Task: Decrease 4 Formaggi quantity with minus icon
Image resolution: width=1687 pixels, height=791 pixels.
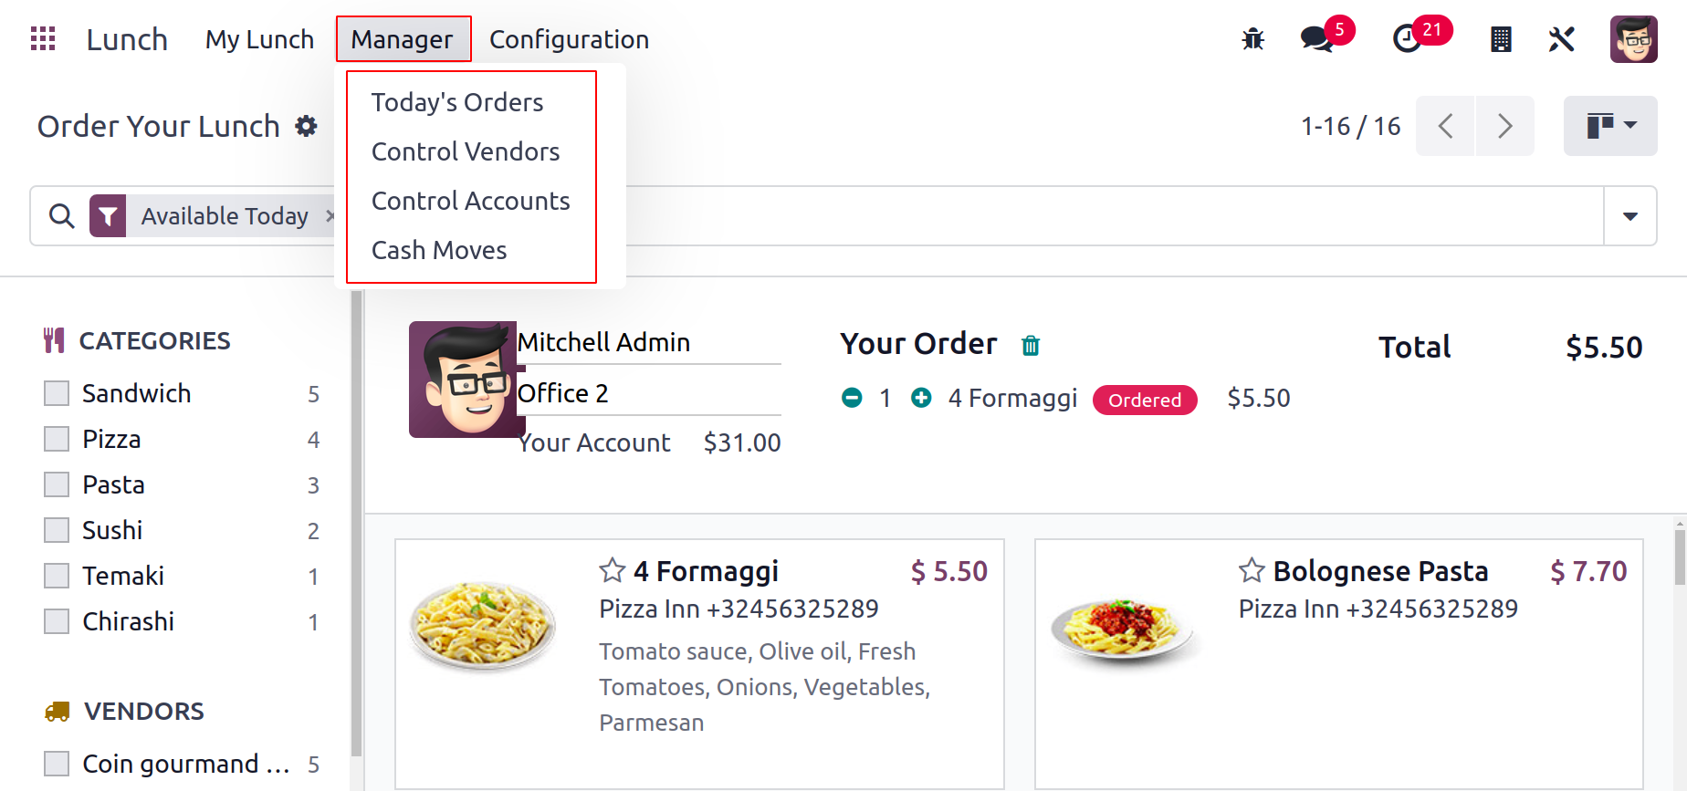Action: click(x=852, y=398)
